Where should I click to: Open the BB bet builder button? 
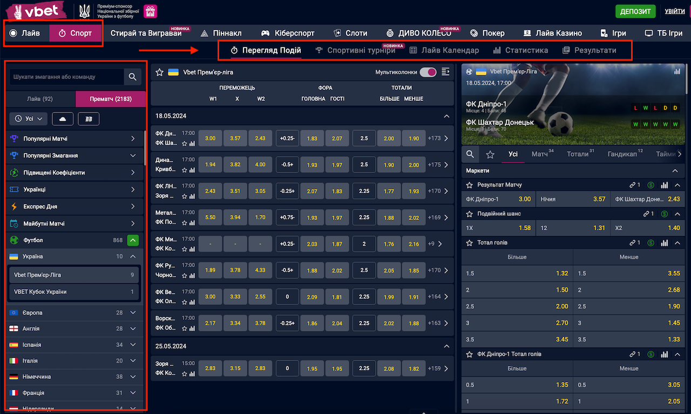coord(89,118)
